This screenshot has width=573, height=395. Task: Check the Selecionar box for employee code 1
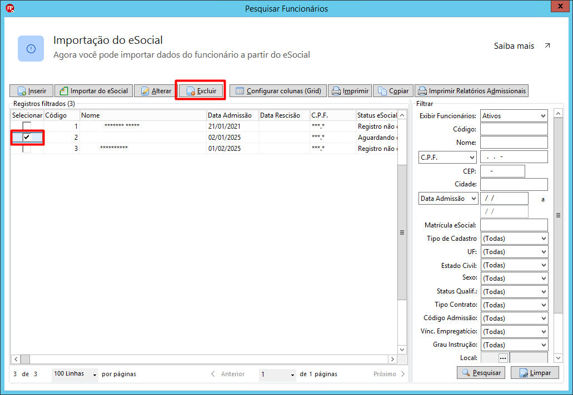tap(27, 126)
